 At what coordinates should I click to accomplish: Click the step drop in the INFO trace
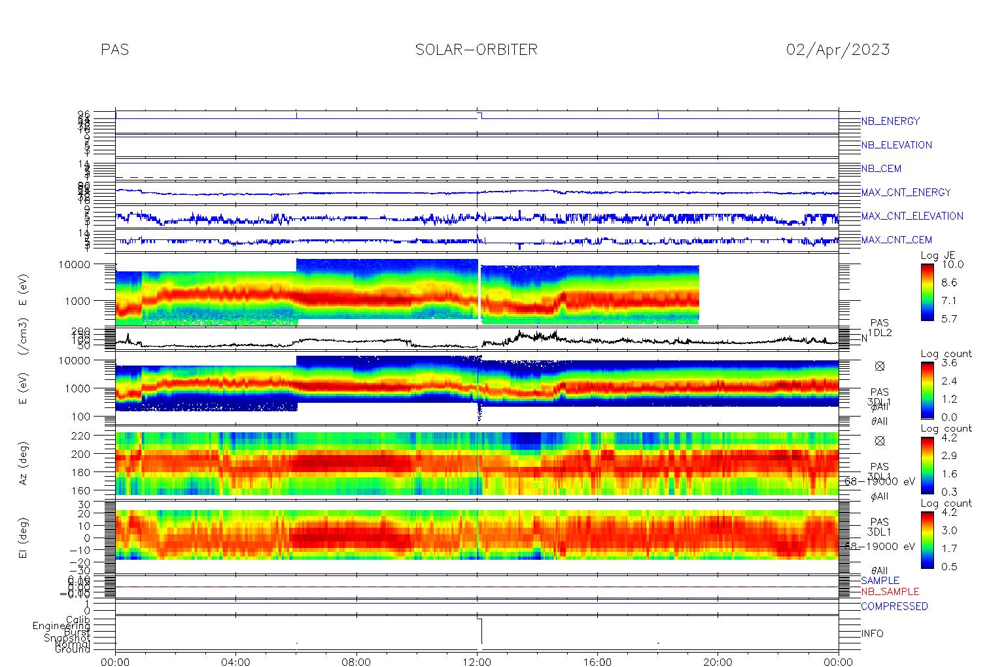pyautogui.click(x=481, y=630)
